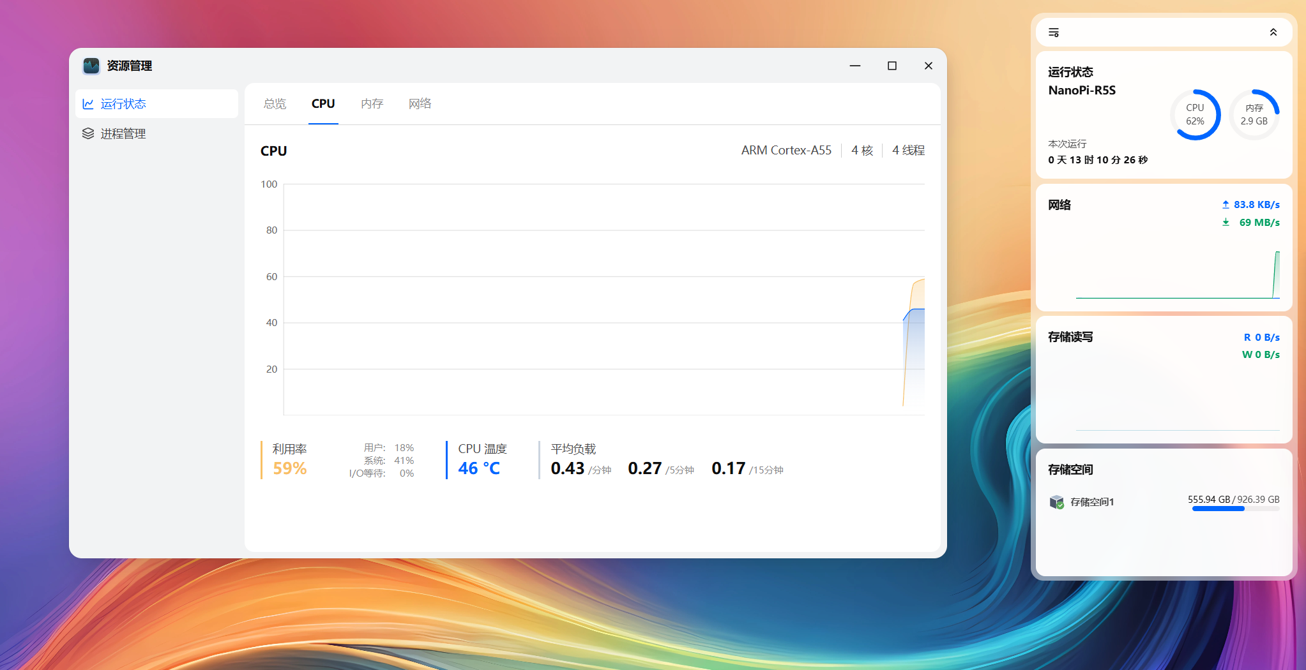The height and width of the screenshot is (670, 1306).
Task: Open 进程管理 from the sidebar
Action: pos(124,133)
